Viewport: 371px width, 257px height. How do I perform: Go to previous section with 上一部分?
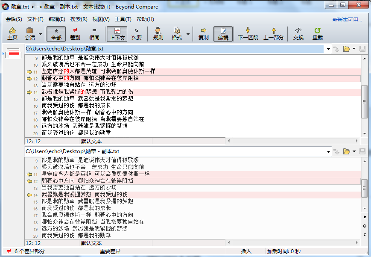(273, 33)
